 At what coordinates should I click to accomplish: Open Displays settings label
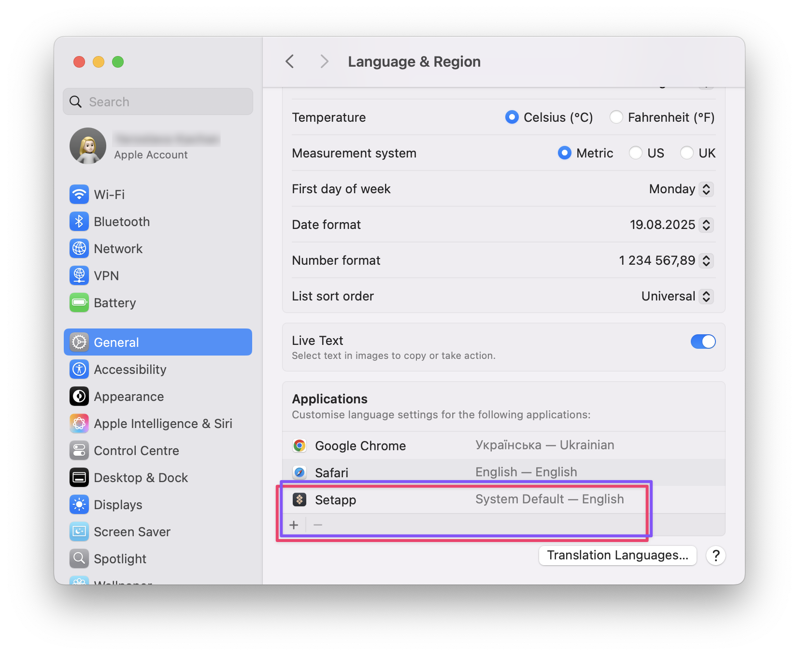(x=118, y=505)
